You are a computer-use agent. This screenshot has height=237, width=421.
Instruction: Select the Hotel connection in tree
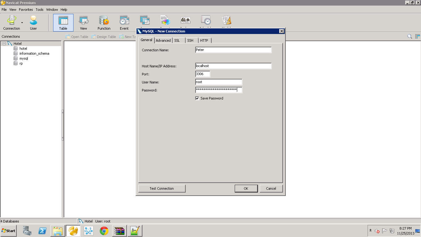pyautogui.click(x=18, y=44)
